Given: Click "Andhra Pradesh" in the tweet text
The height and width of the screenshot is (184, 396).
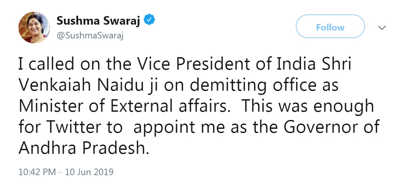Looking at the screenshot, I should coord(82,148).
